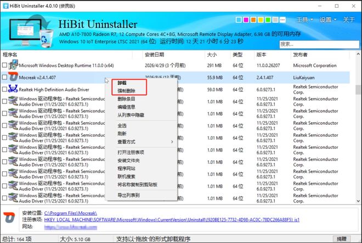Open the C:\Program Files\Mocreak\ install location link

(71, 213)
